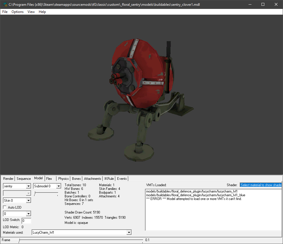Screen dimensions: 283x244
Task: Switch to the Flex tab
Action: coord(49,179)
